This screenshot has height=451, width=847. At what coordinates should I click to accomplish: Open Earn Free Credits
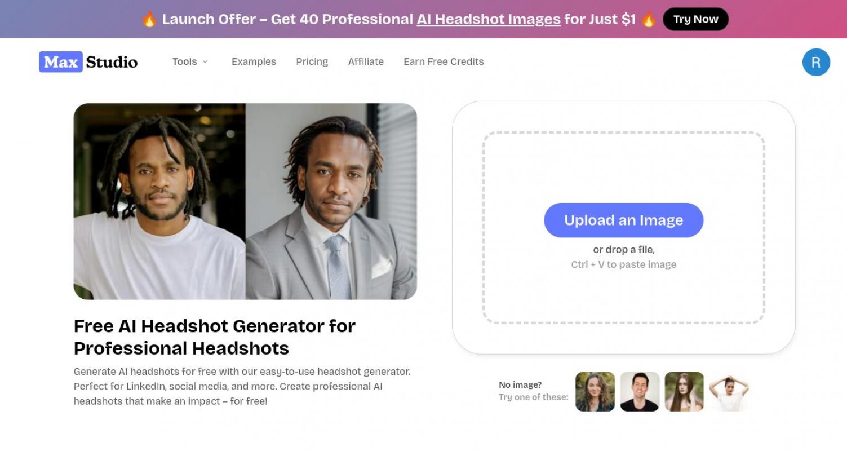point(444,61)
